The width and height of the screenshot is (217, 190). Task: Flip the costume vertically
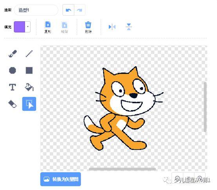click(129, 27)
